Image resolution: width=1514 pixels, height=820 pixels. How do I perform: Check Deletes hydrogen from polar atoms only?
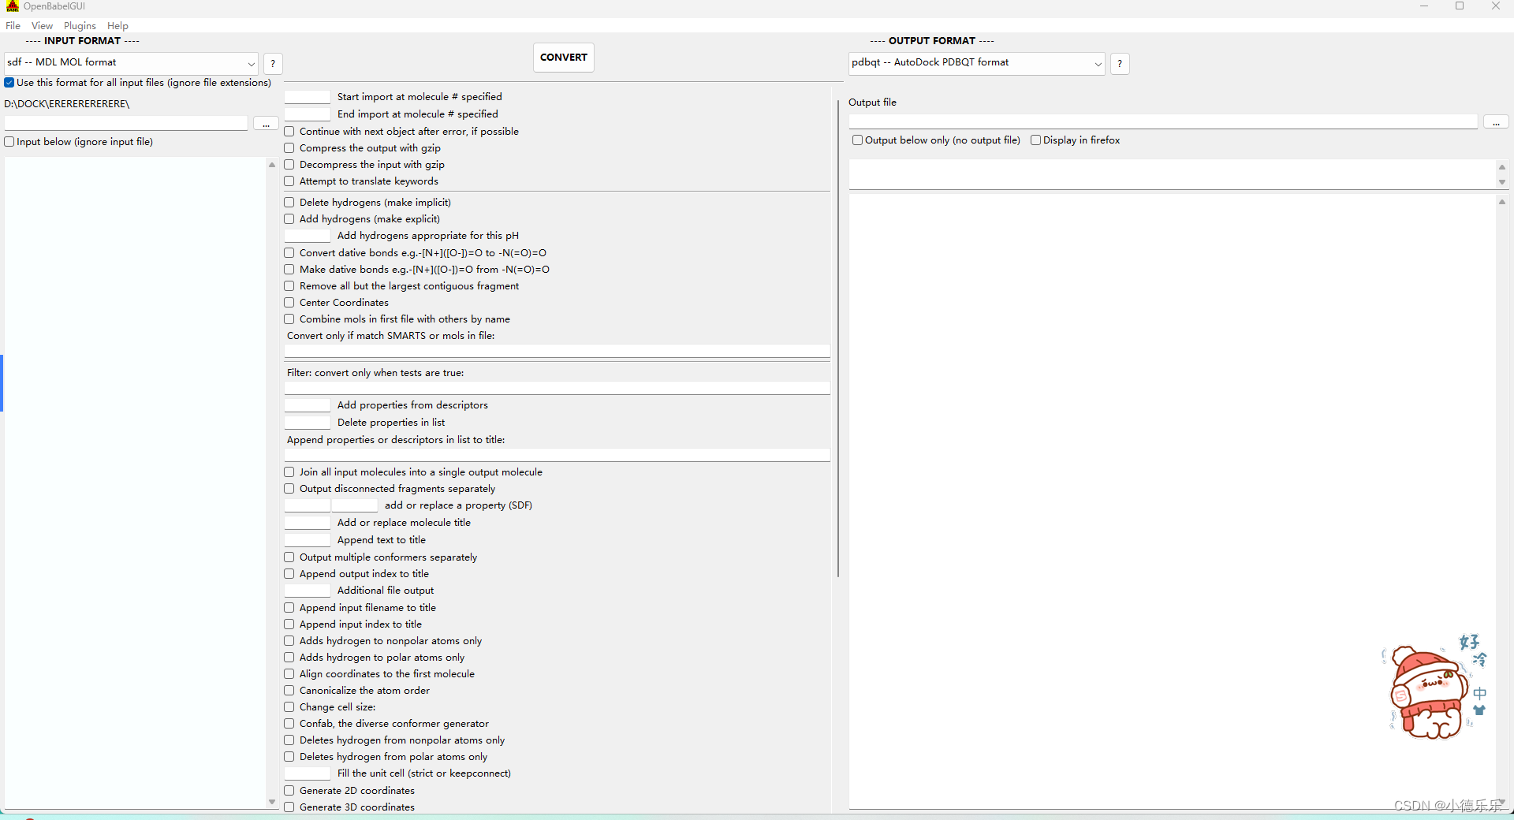click(289, 757)
